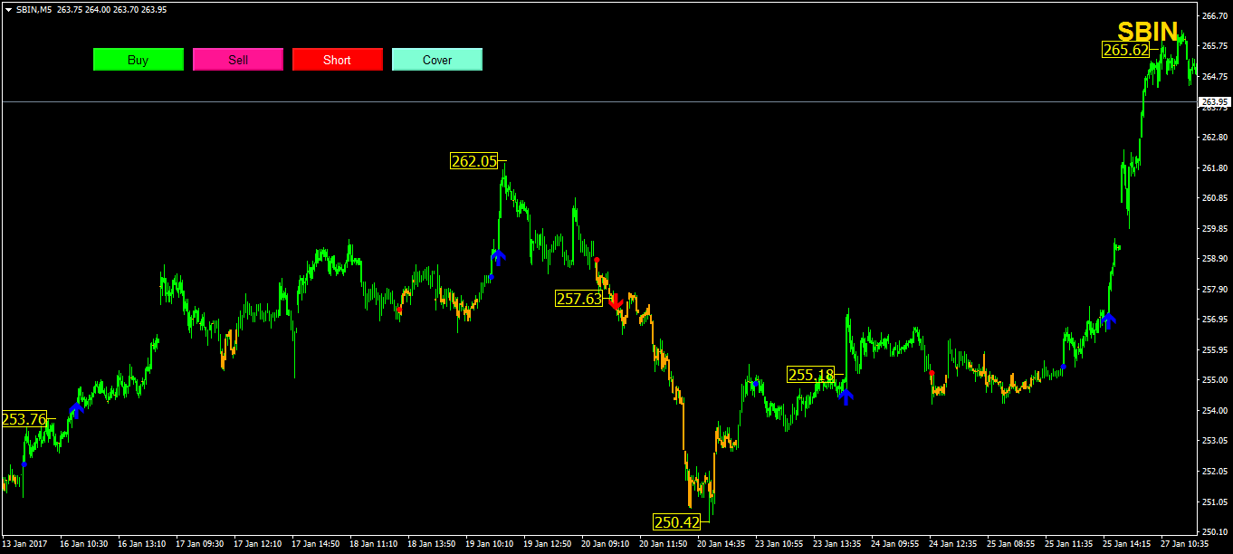Click the large yellow SBIN symbol label
The width and height of the screenshot is (1233, 554).
click(x=1148, y=32)
